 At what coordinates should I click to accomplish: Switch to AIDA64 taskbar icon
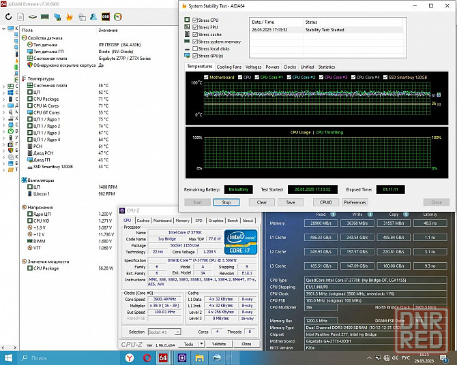coord(163,358)
